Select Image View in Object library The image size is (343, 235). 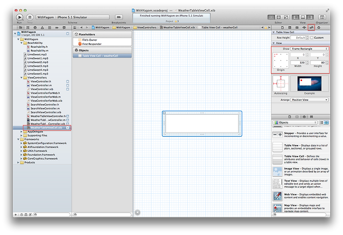(301, 171)
